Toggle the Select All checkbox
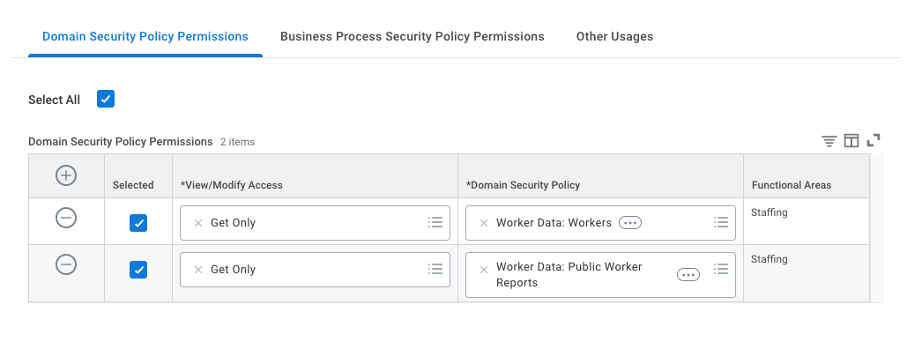 [106, 99]
